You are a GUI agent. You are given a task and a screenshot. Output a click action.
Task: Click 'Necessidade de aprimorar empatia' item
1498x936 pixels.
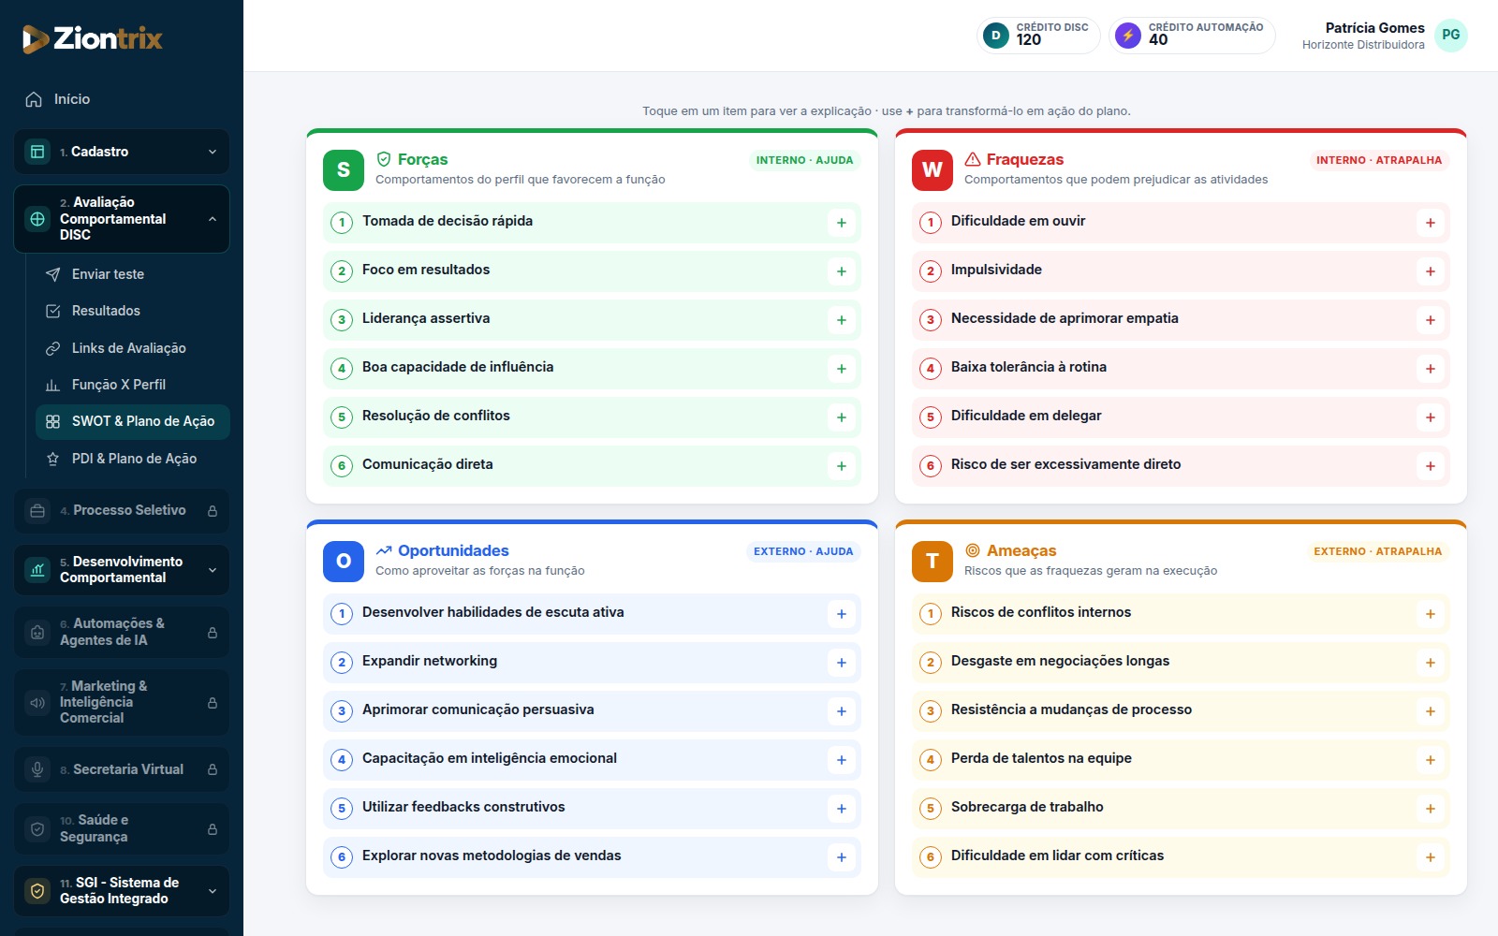pos(1181,320)
